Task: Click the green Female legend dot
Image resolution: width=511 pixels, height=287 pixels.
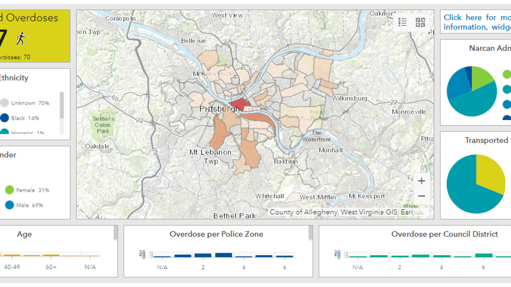Action: point(9,190)
